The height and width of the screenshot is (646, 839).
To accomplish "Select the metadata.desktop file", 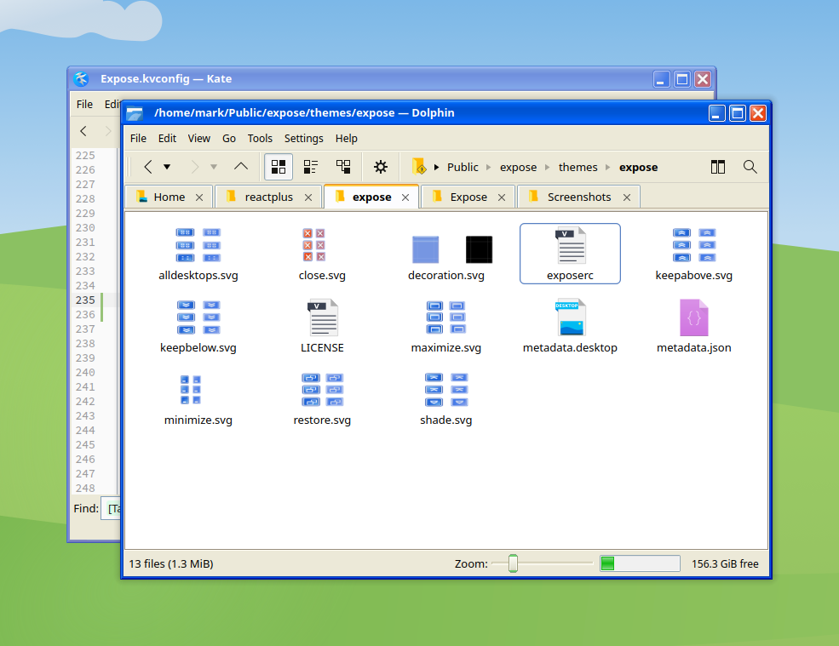I will coord(570,326).
